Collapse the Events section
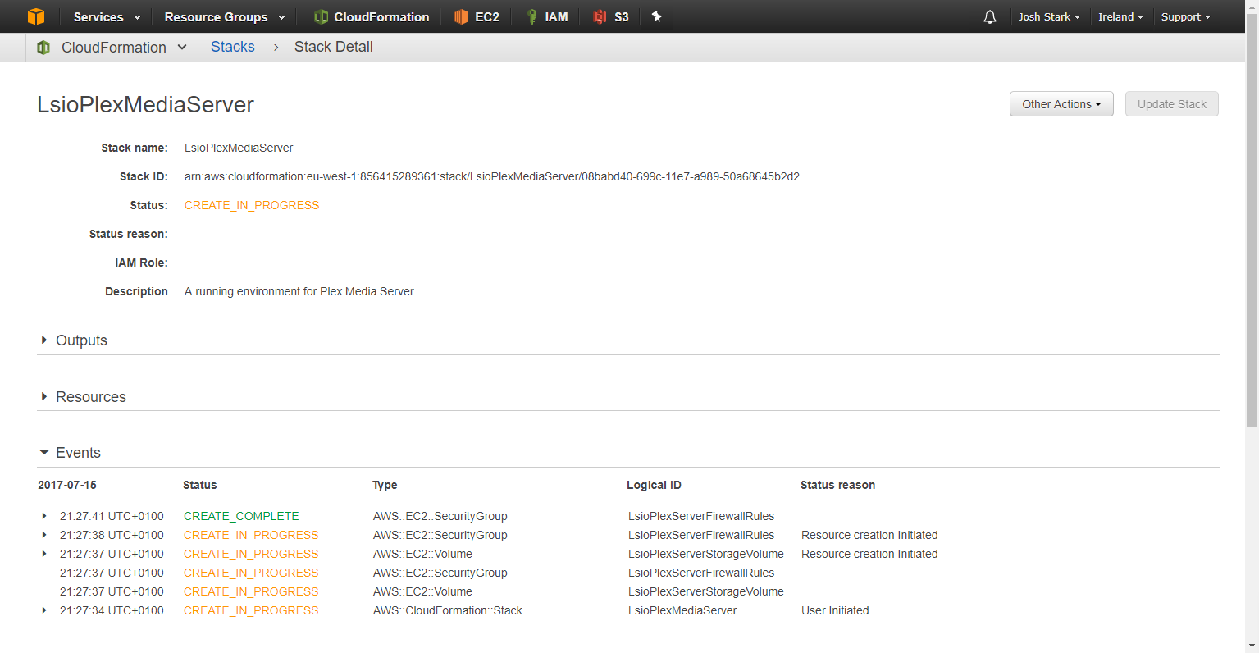 (x=44, y=452)
